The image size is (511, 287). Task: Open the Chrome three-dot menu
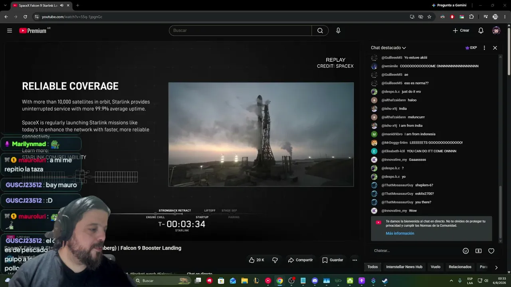504,17
